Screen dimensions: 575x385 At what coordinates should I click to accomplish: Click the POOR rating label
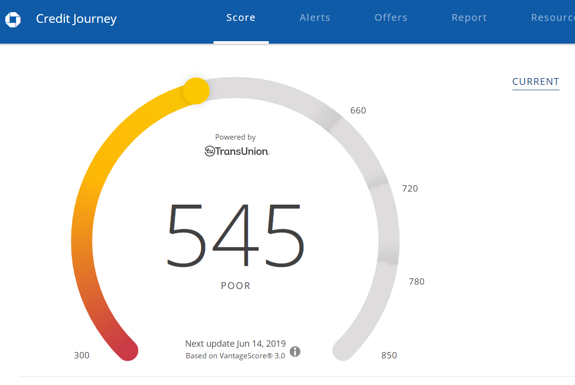tap(236, 286)
